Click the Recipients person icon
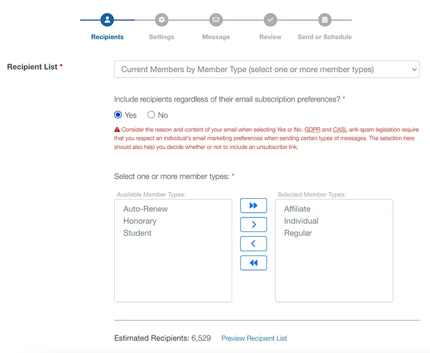The height and width of the screenshot is (353, 430). tap(107, 20)
